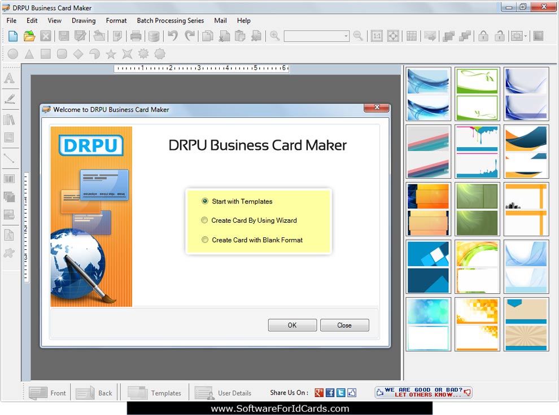The image size is (559, 415).
Task: Choose the orange pixel mosaic template
Action: [477, 325]
